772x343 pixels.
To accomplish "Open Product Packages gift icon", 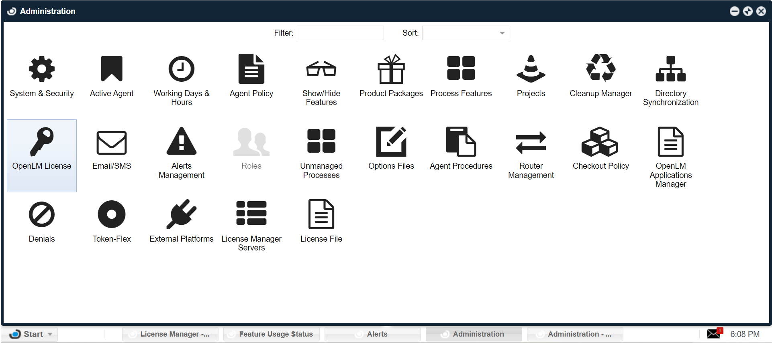I will (391, 69).
